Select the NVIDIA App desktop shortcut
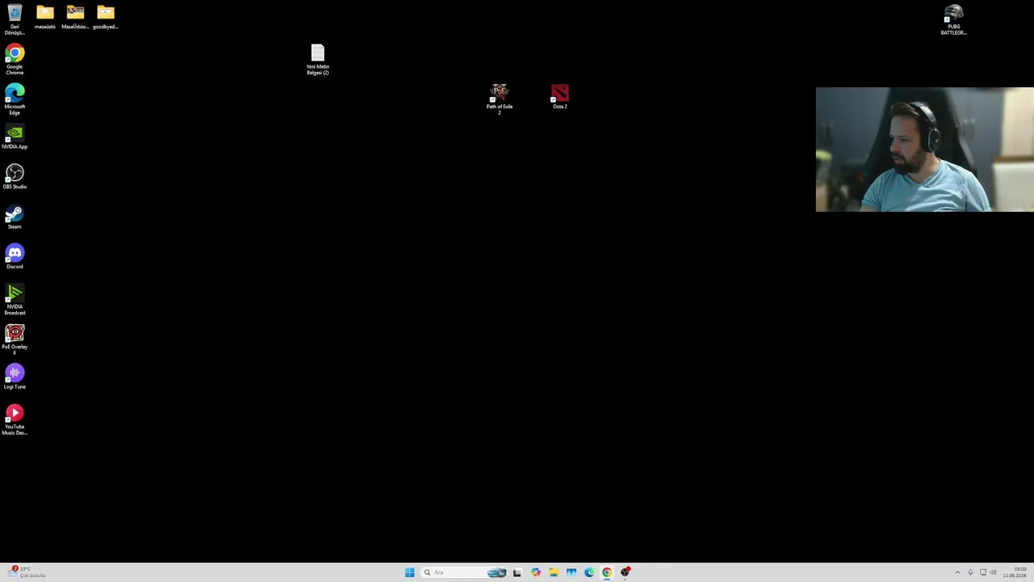The image size is (1034, 582). tap(15, 137)
